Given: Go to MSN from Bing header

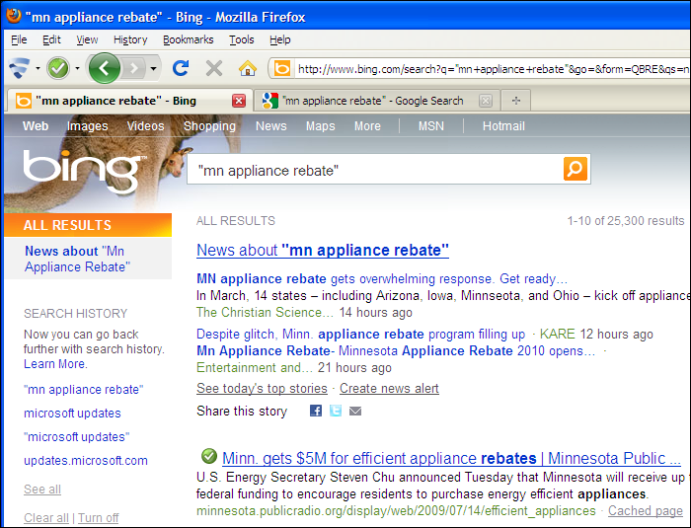Looking at the screenshot, I should 431,126.
